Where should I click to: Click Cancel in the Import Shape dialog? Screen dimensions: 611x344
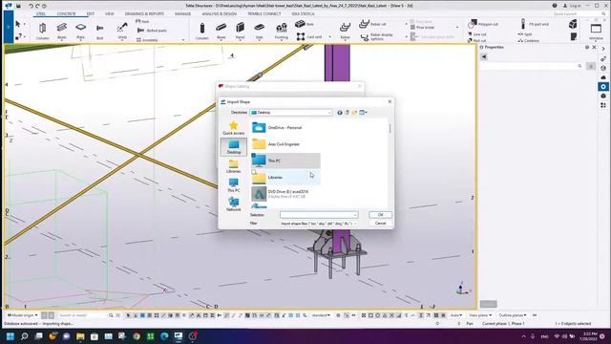coord(380,224)
